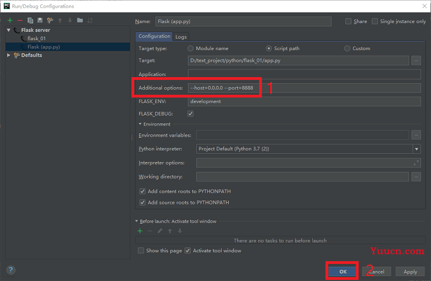Select Module name target type
Image resolution: width=431 pixels, height=281 pixels.
point(191,48)
